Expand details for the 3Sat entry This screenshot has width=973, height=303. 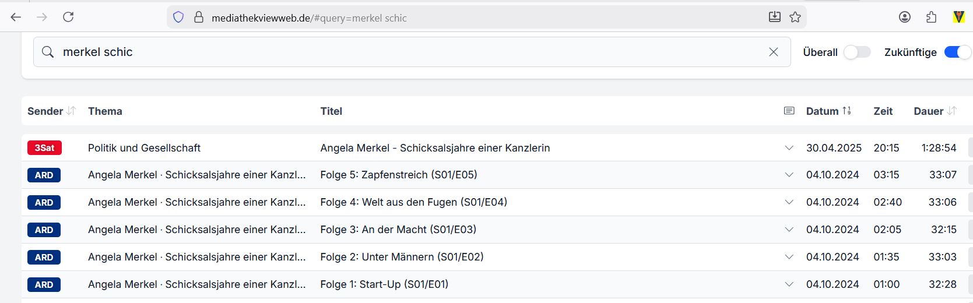(789, 148)
